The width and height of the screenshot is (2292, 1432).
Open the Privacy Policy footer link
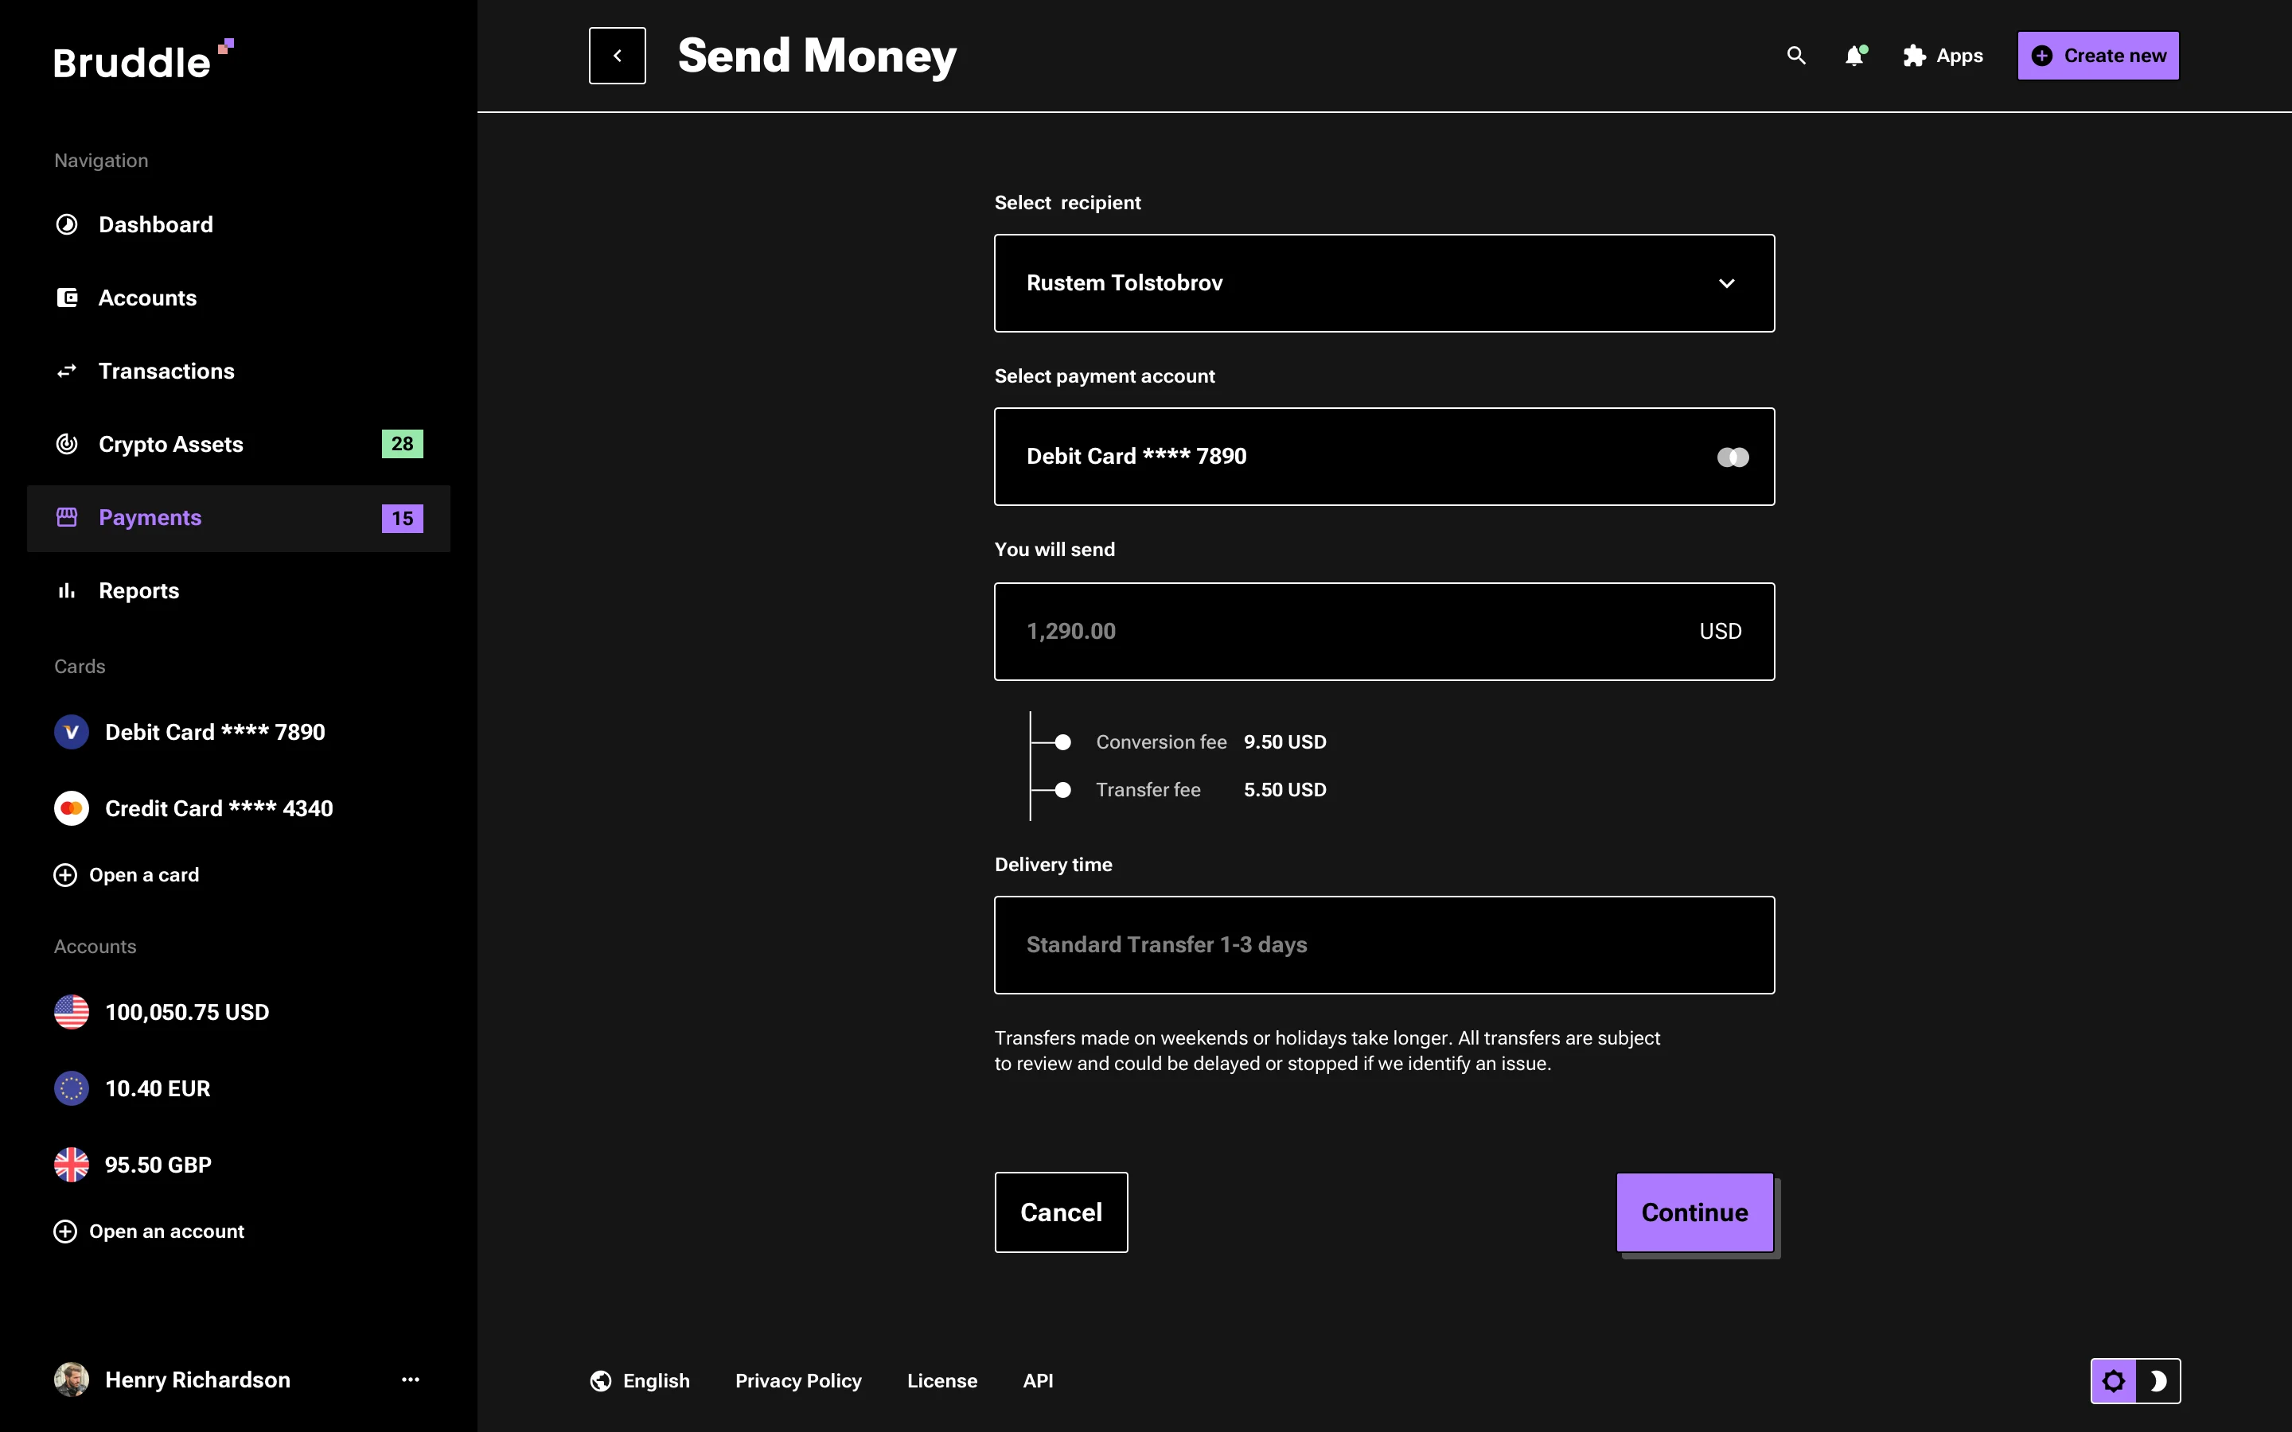pyautogui.click(x=798, y=1380)
